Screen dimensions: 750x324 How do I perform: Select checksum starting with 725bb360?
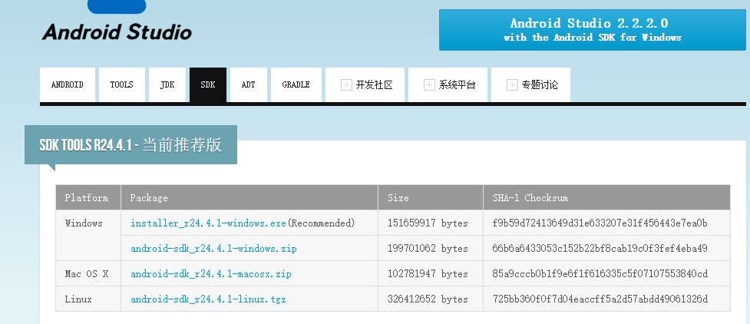point(600,299)
